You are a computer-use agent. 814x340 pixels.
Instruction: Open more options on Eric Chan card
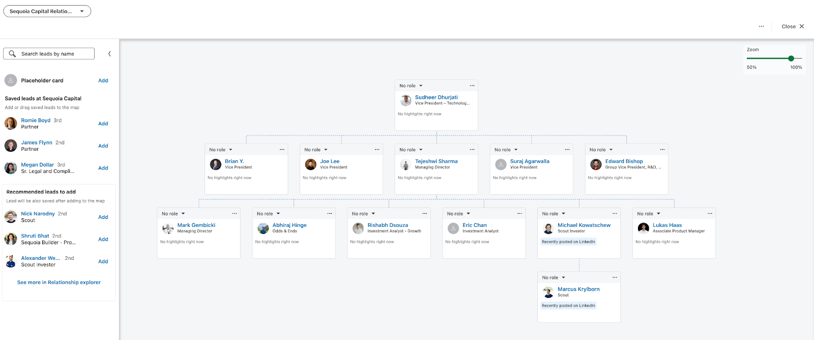[x=520, y=214]
